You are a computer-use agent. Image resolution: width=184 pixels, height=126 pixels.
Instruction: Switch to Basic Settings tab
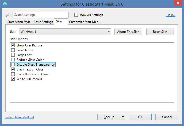coord(43,22)
